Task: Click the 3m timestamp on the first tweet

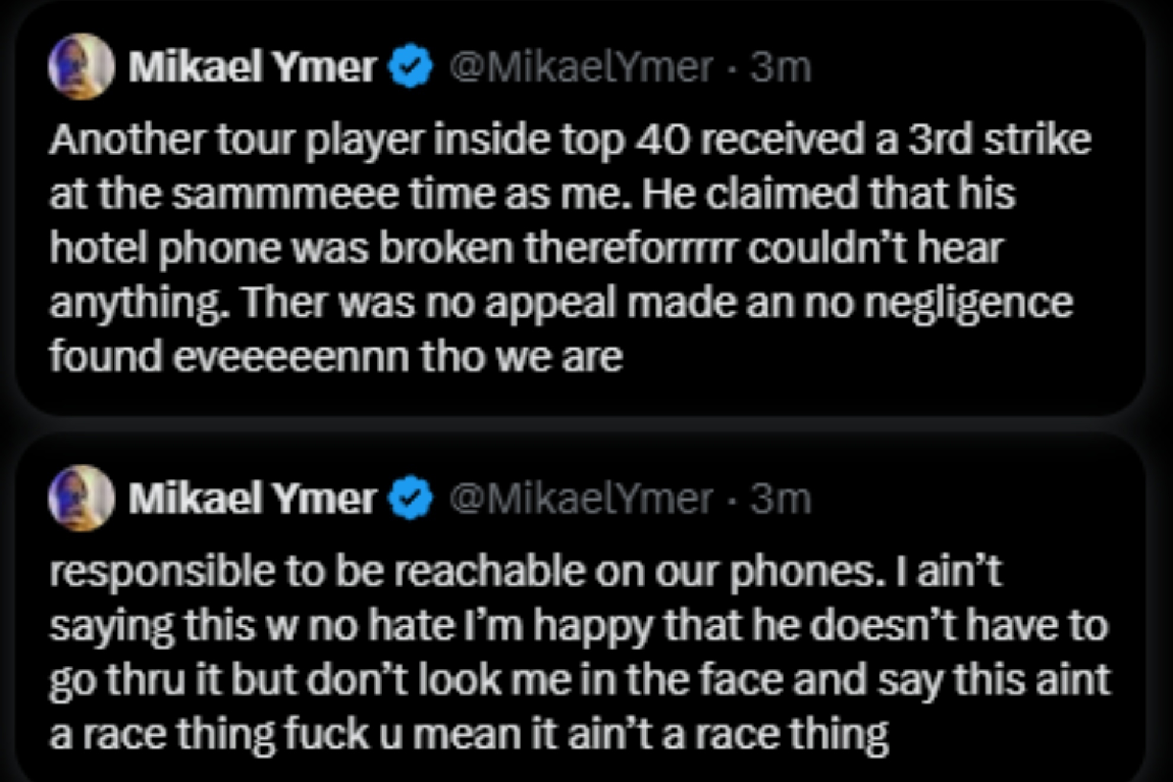Action: 780,68
